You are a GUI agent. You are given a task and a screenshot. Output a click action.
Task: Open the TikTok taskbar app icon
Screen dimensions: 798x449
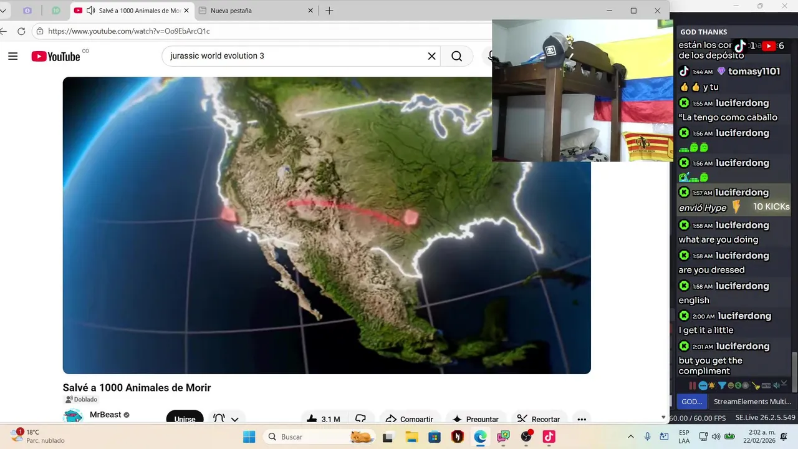pyautogui.click(x=549, y=437)
